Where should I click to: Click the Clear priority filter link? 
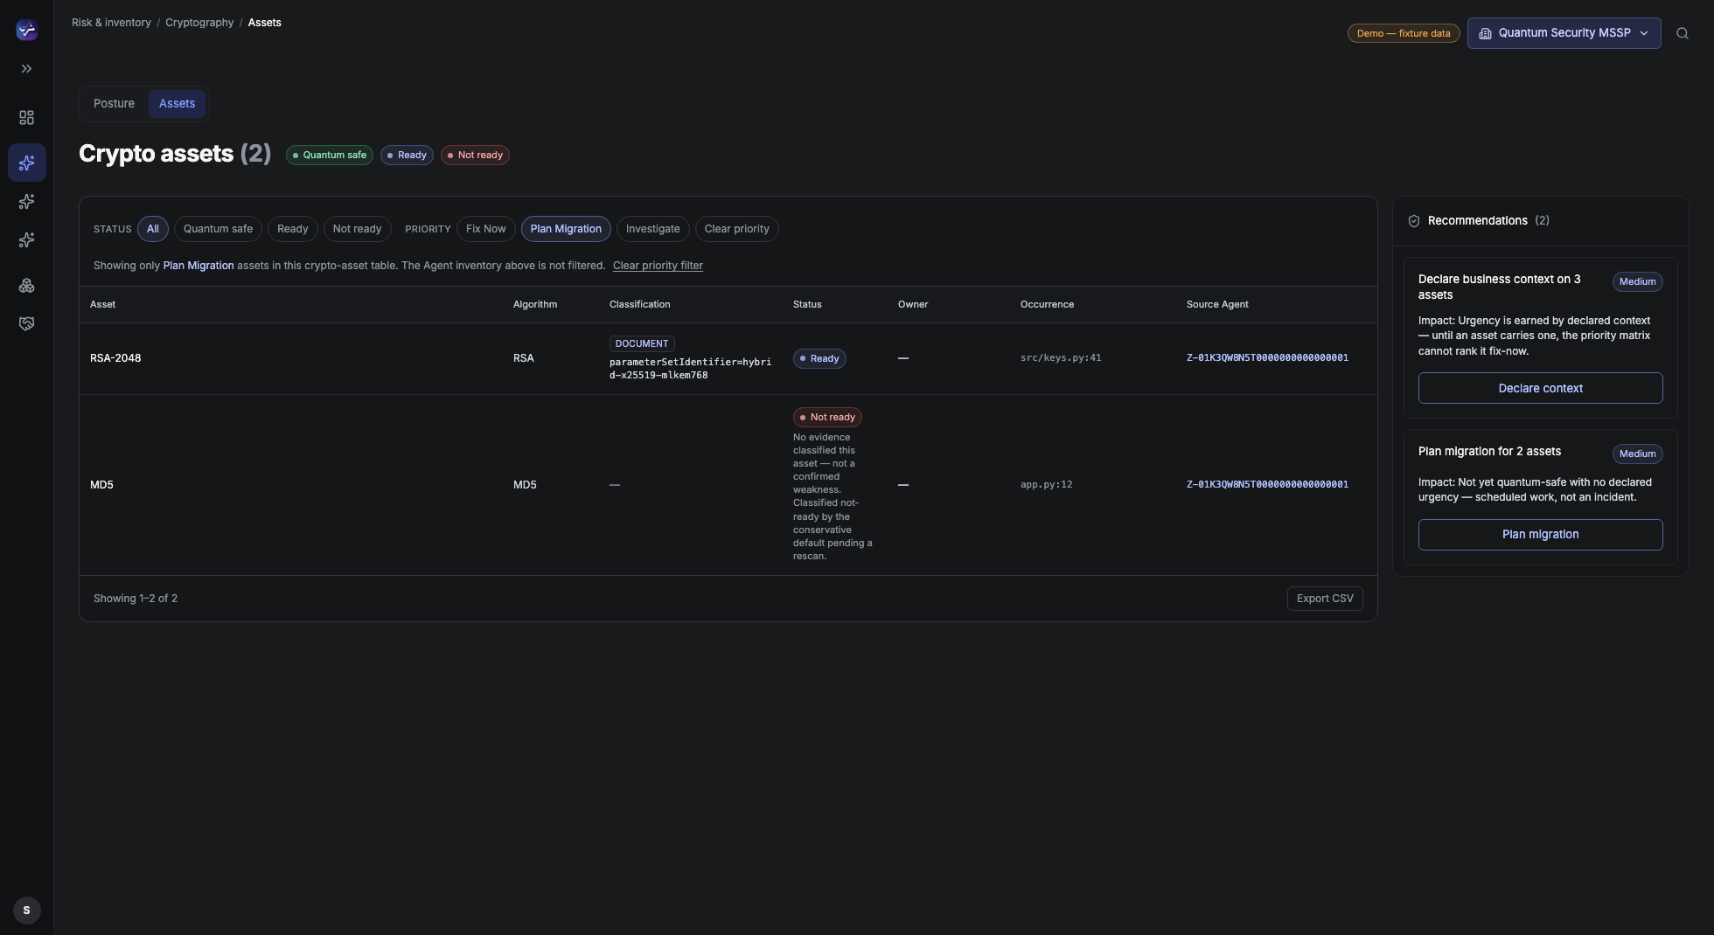coord(658,266)
